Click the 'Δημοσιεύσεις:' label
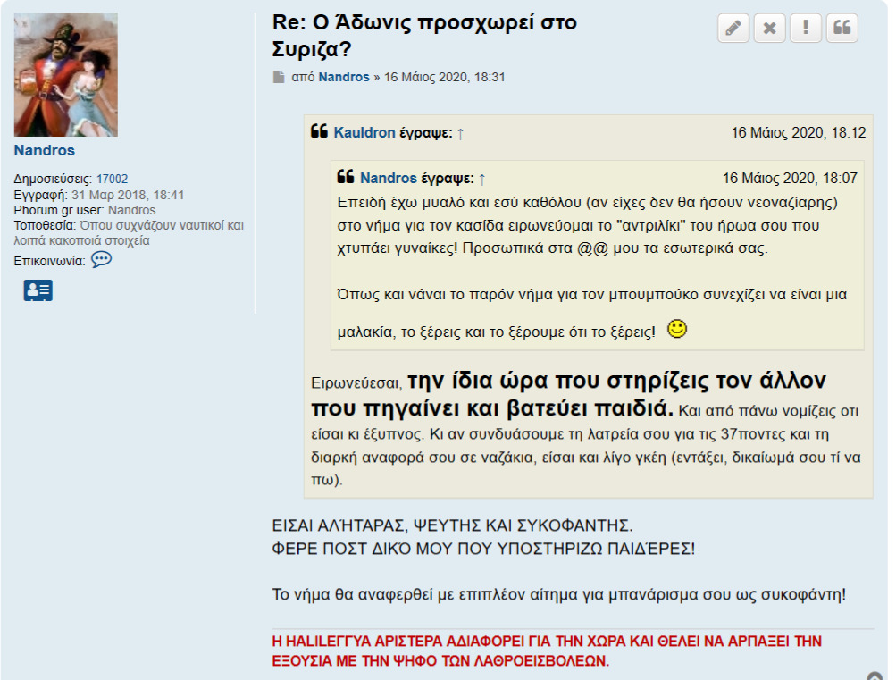Screen dimensions: 896x680 (x=53, y=179)
